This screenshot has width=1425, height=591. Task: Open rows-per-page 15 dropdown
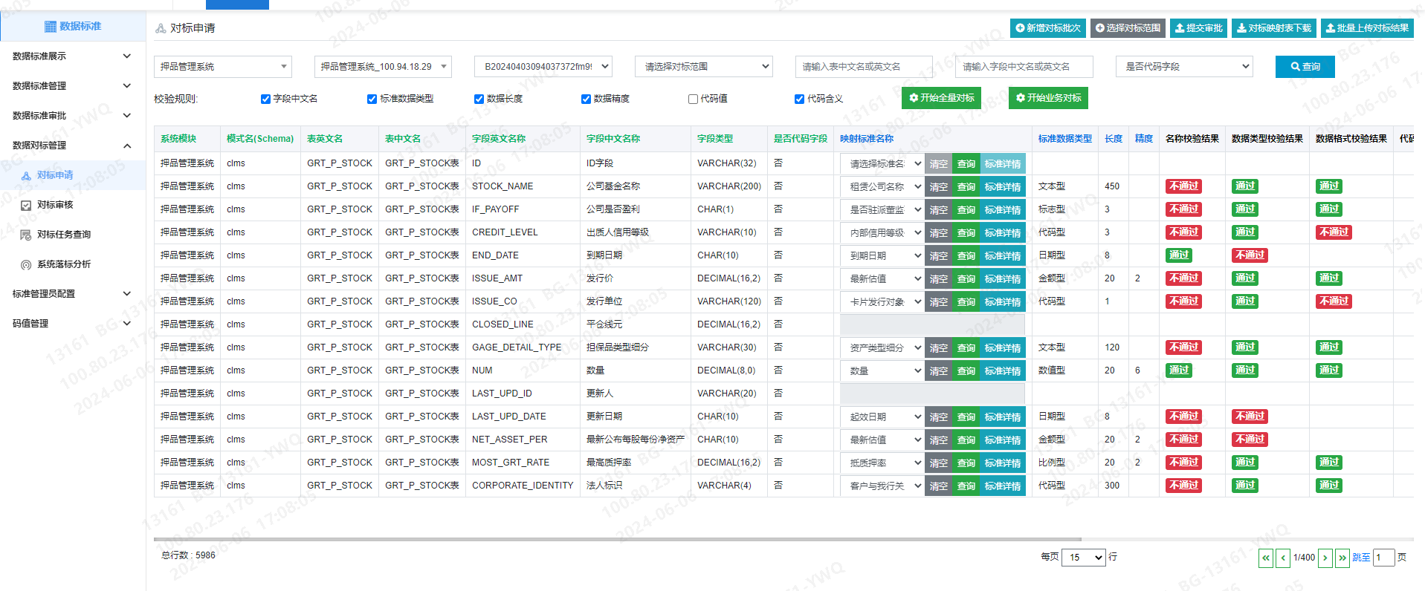(1083, 558)
